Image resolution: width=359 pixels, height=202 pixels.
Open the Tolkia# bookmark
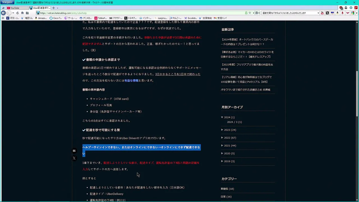click(100, 18)
